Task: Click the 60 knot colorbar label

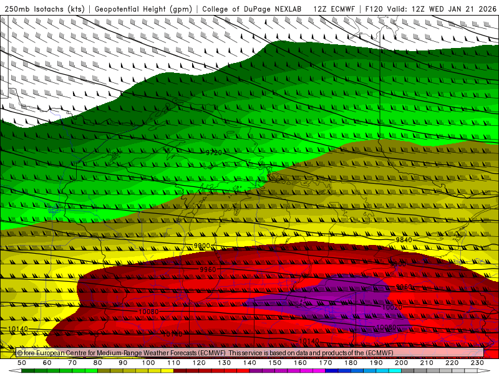Action: 47,363
